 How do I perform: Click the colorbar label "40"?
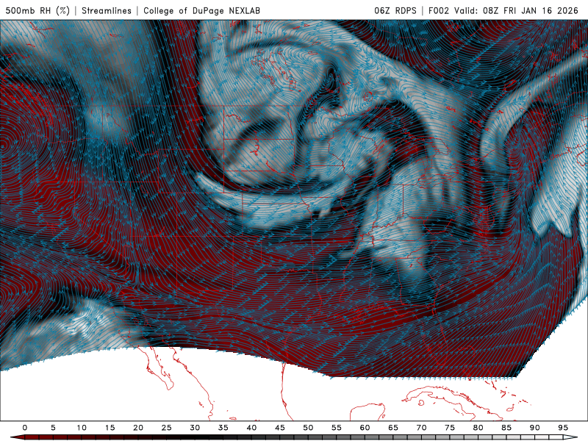(x=251, y=428)
